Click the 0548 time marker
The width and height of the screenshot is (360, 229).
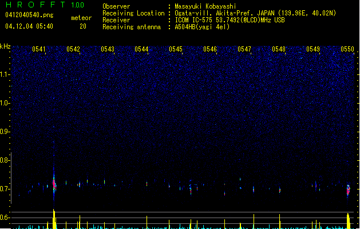click(279, 49)
